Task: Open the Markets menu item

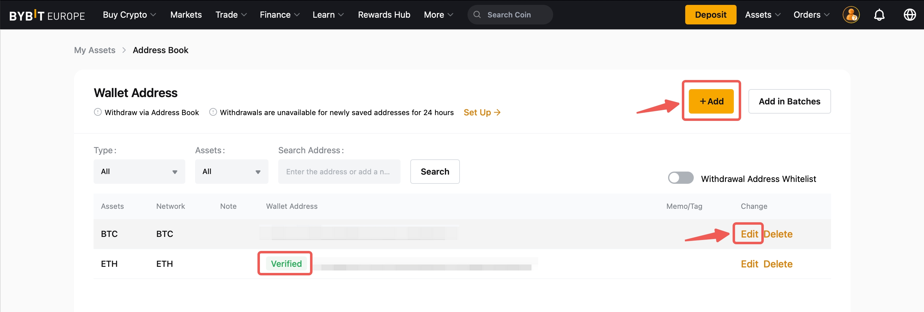Action: click(186, 15)
